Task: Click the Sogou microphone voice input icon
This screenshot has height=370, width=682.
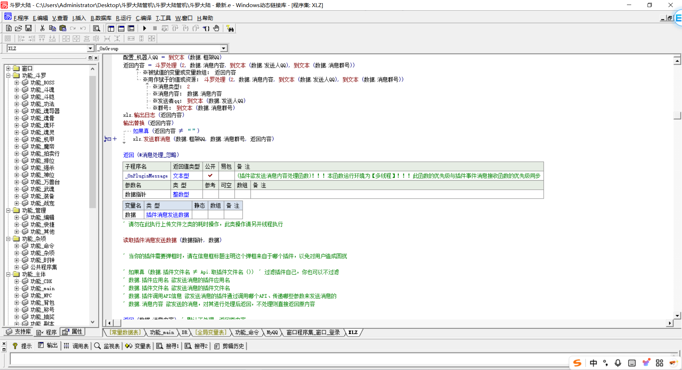Action: tap(618, 363)
